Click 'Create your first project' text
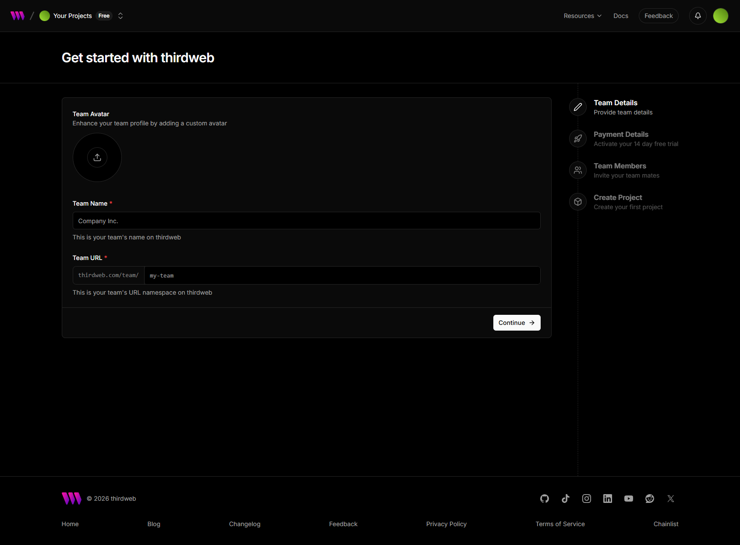Viewport: 740px width, 545px height. click(x=628, y=207)
